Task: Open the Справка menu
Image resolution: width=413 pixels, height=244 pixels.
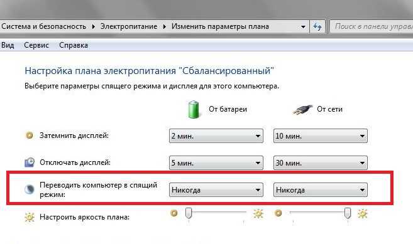Action: pyautogui.click(x=74, y=45)
